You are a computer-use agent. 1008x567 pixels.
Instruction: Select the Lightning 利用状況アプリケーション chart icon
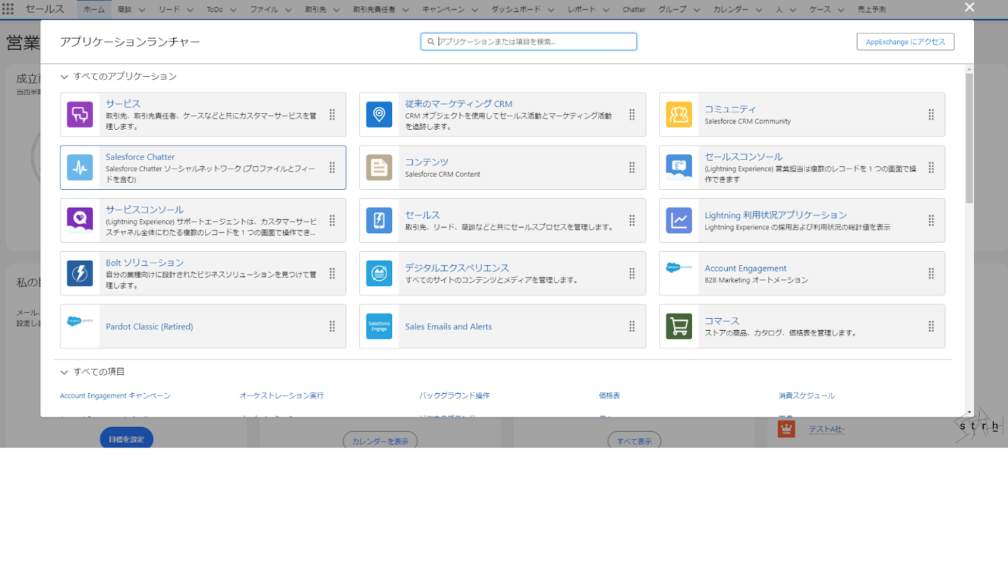(679, 220)
